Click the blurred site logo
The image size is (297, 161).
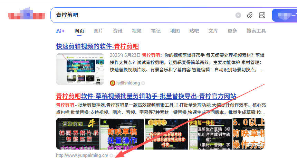click(27, 14)
